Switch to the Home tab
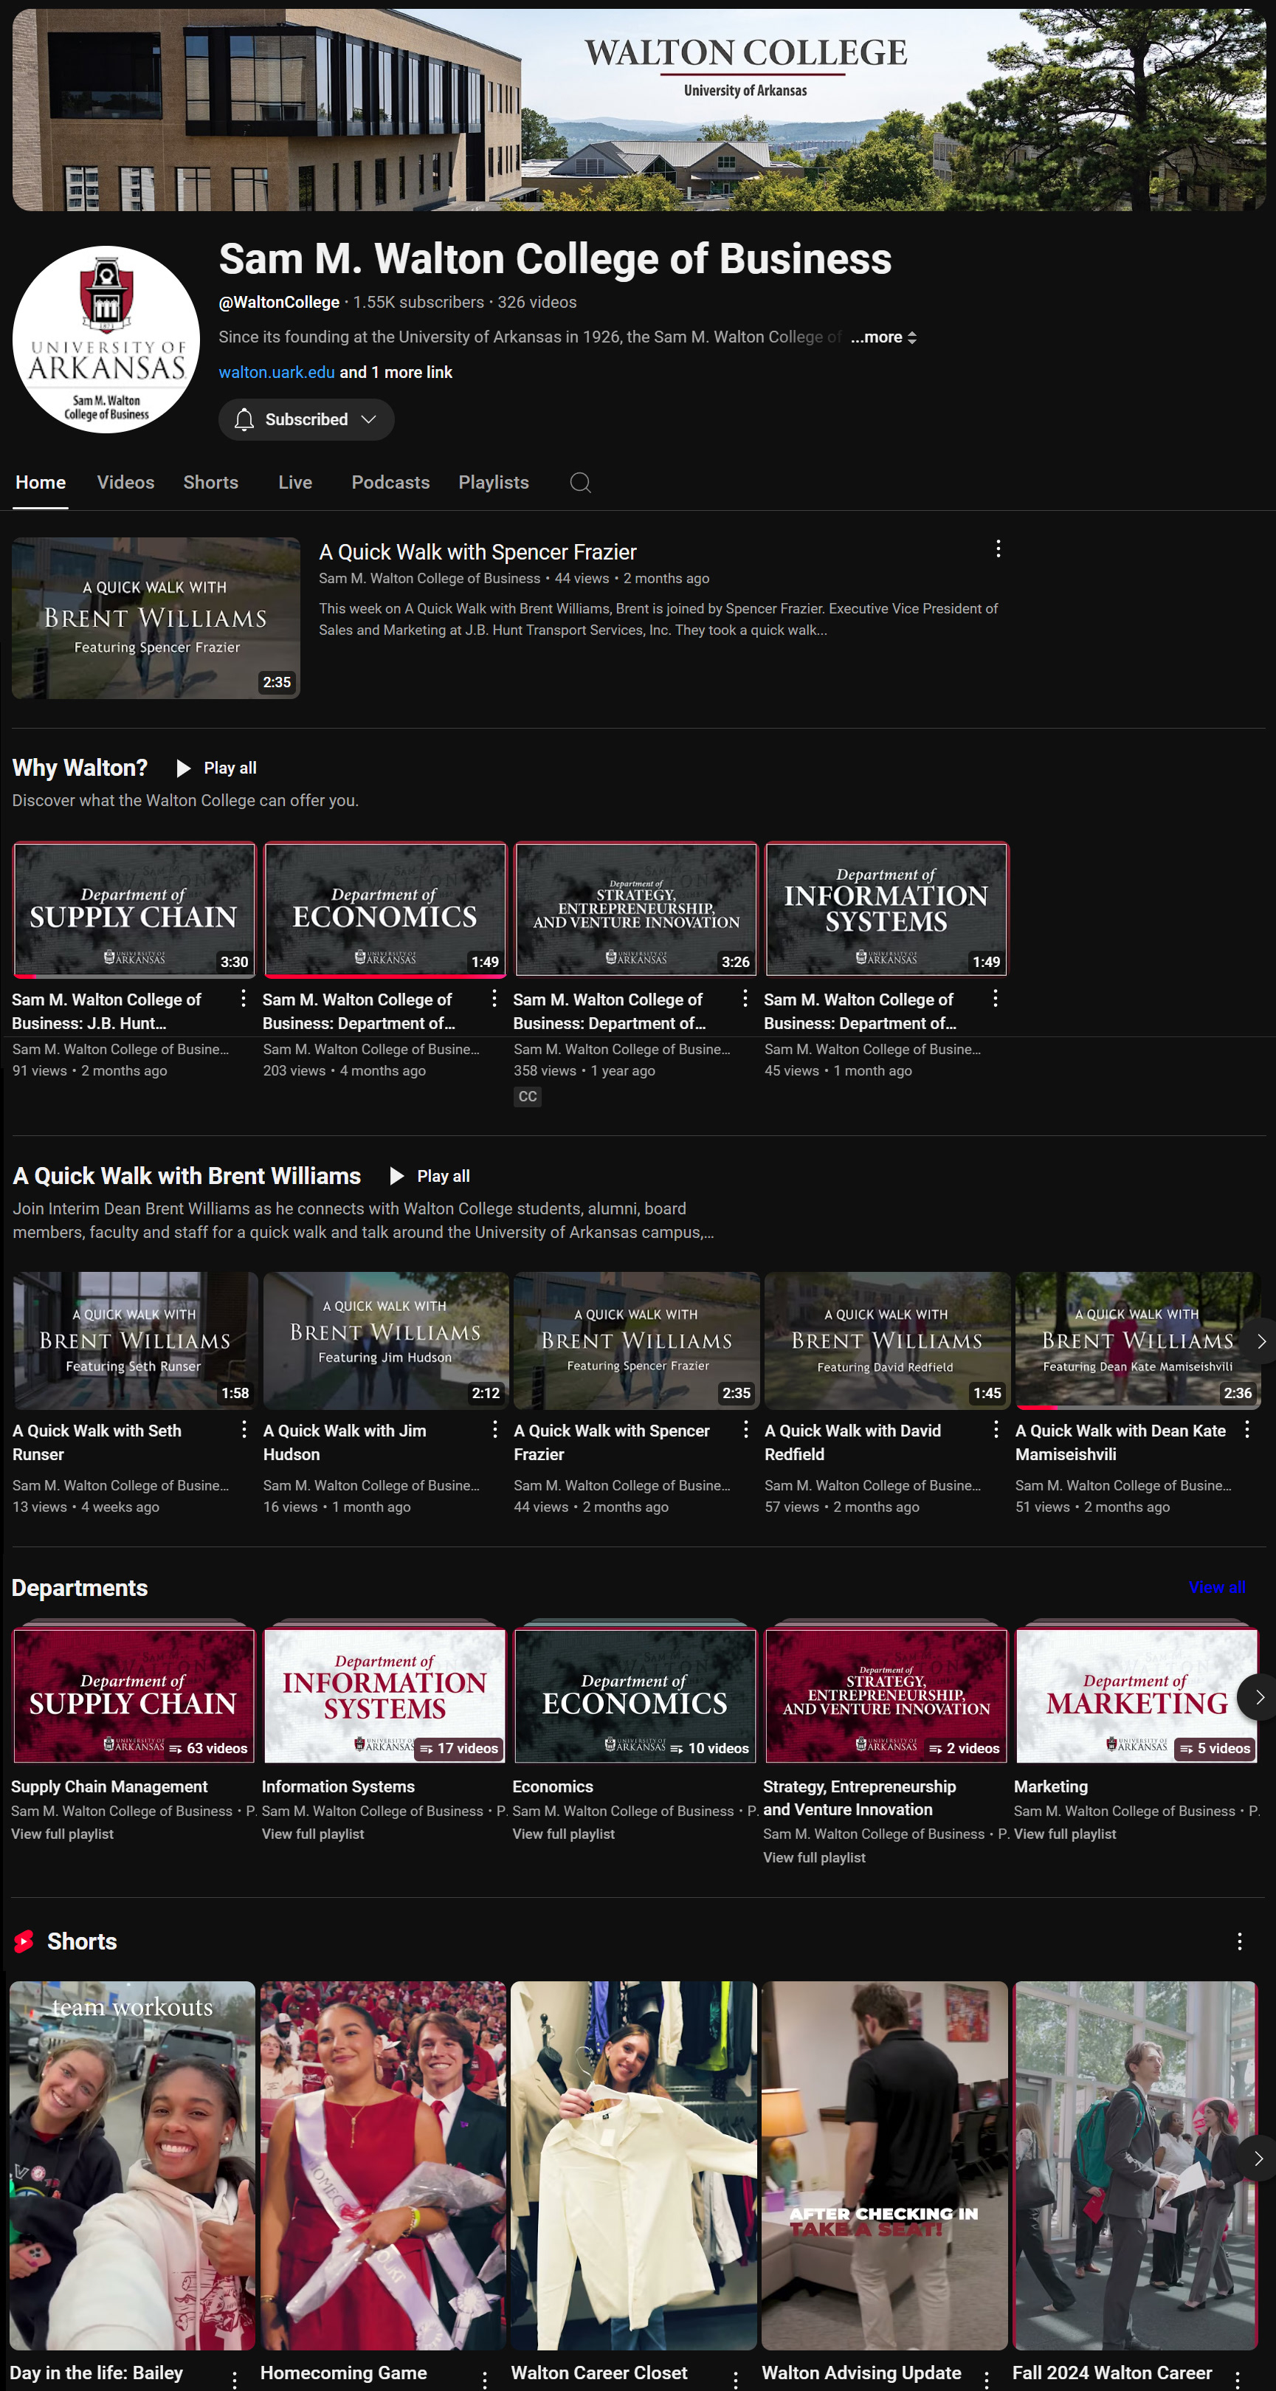The height and width of the screenshot is (2391, 1276). pos(41,483)
